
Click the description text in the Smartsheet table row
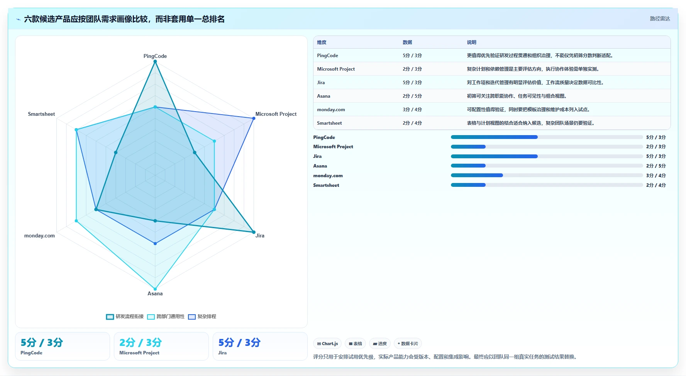click(531, 123)
